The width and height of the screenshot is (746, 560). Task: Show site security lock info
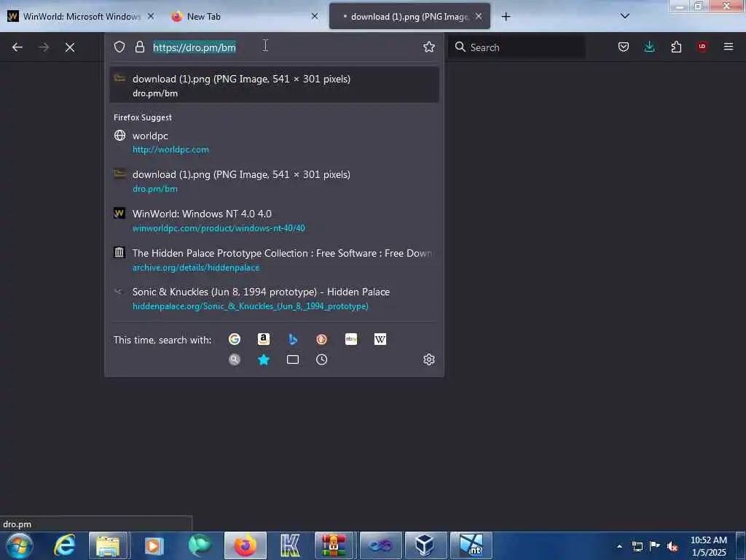coord(139,47)
